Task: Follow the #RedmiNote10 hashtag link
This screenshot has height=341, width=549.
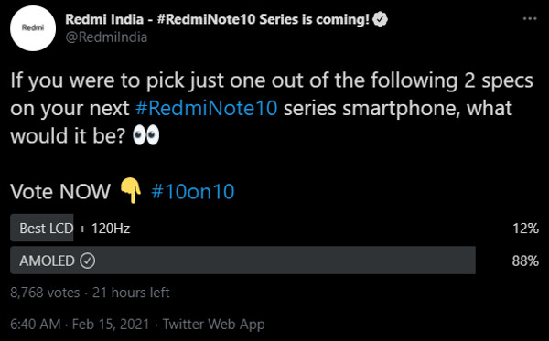Action: point(207,108)
